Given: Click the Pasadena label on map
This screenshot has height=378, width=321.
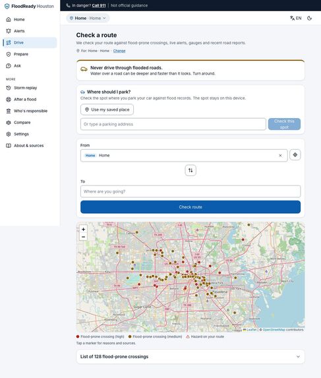Looking at the screenshot, I should [221, 292].
